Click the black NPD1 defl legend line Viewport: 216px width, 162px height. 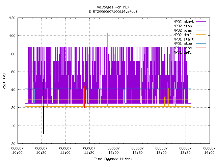tap(201, 52)
